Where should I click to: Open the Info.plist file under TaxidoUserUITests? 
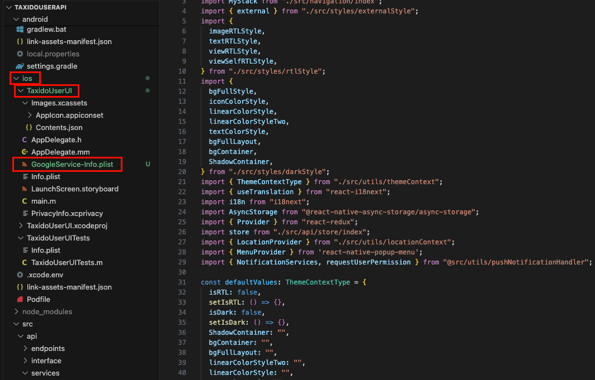45,251
